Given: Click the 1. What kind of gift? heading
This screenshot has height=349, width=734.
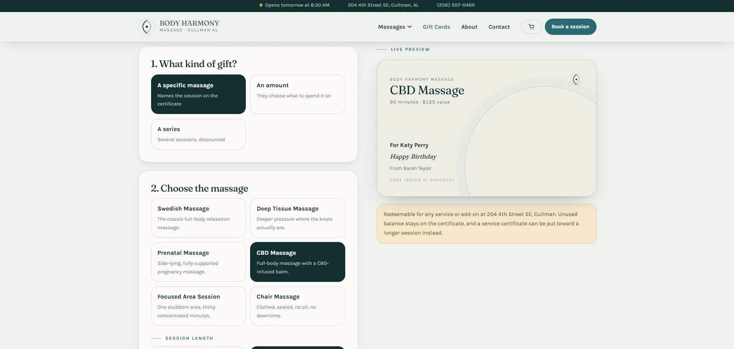Looking at the screenshot, I should coord(194,64).
